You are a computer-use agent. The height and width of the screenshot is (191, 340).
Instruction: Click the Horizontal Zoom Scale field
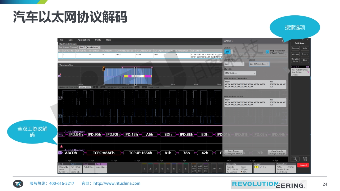[85, 87]
